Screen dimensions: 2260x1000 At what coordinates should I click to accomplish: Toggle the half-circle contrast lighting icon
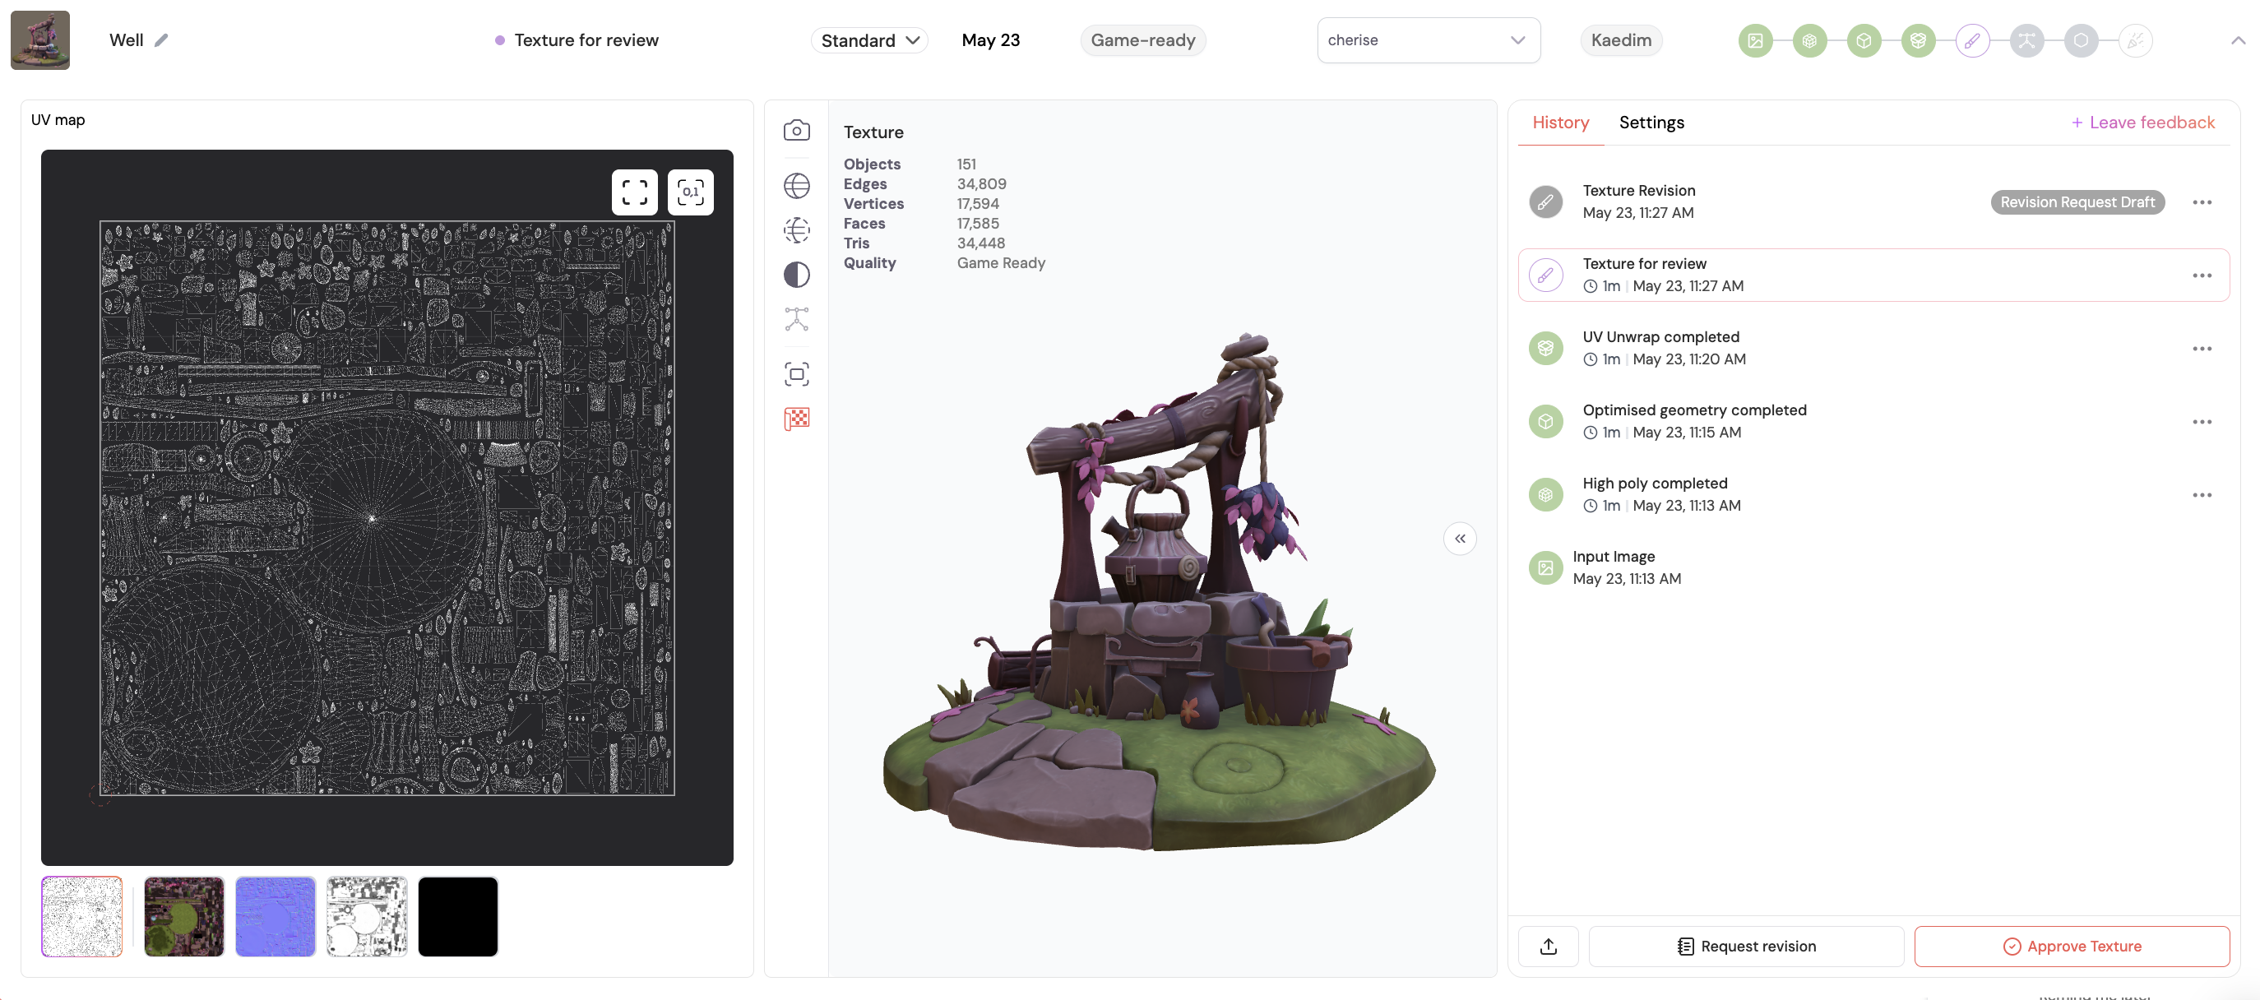tap(796, 275)
